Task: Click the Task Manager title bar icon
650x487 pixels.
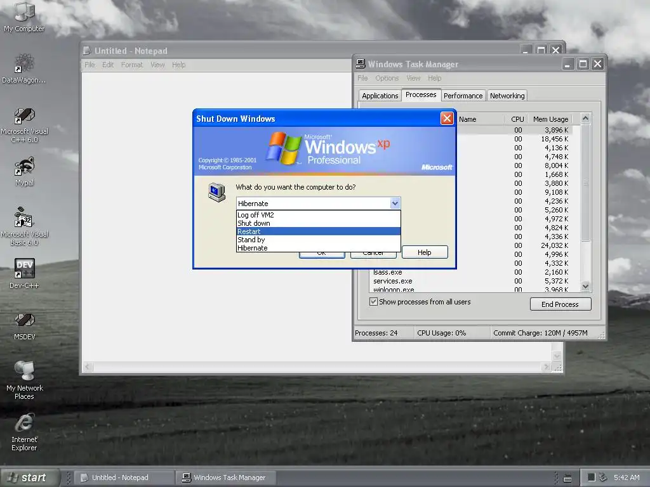Action: (361, 64)
